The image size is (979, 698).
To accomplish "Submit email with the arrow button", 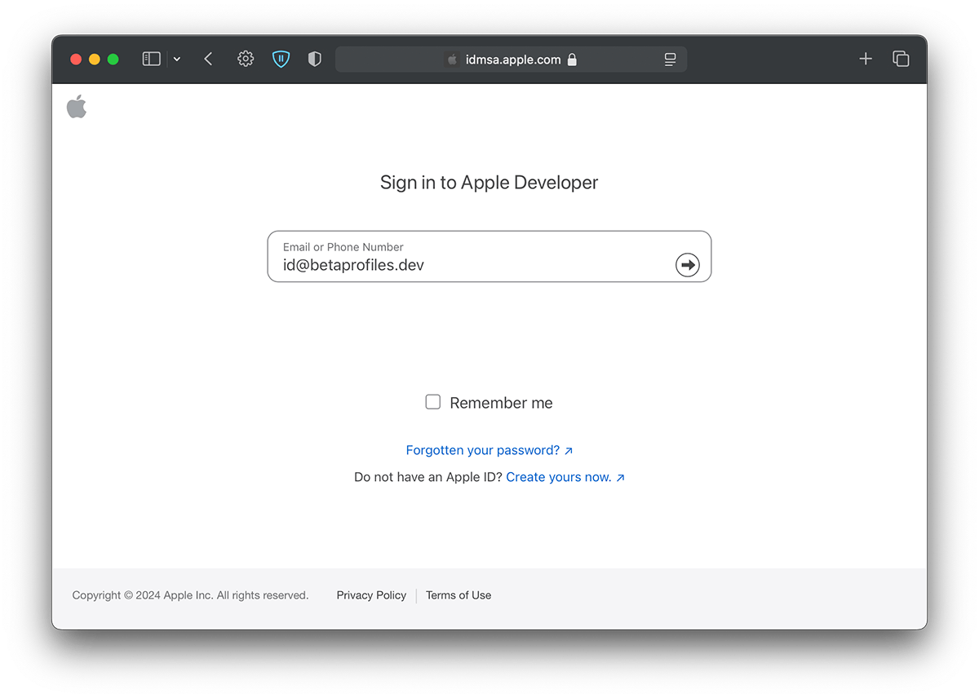I will pyautogui.click(x=688, y=265).
